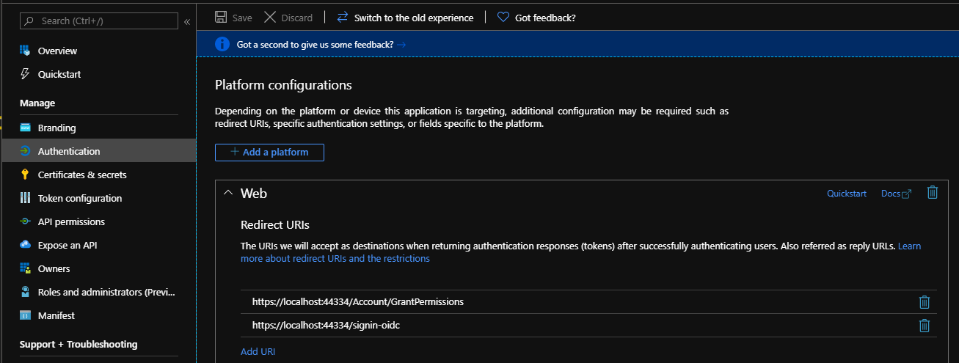Click the sidebar search field
This screenshot has height=363, width=959.
pyautogui.click(x=99, y=21)
